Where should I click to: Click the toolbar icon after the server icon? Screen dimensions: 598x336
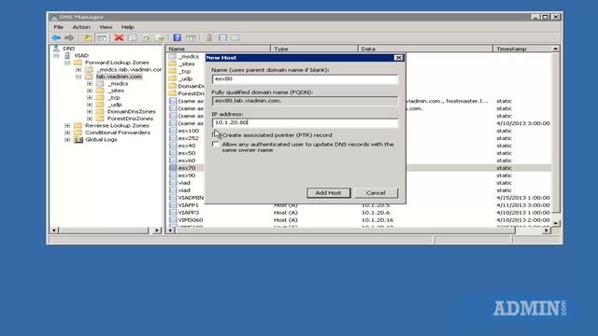[x=222, y=37]
